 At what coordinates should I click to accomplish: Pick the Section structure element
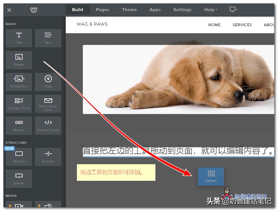coord(19,157)
